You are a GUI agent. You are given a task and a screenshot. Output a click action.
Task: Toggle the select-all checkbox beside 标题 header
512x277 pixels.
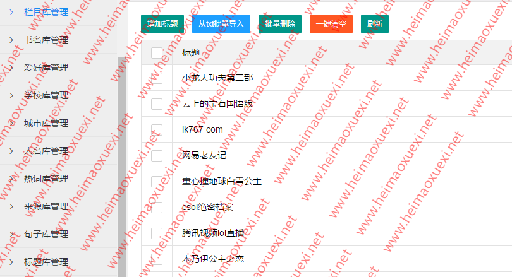click(157, 52)
